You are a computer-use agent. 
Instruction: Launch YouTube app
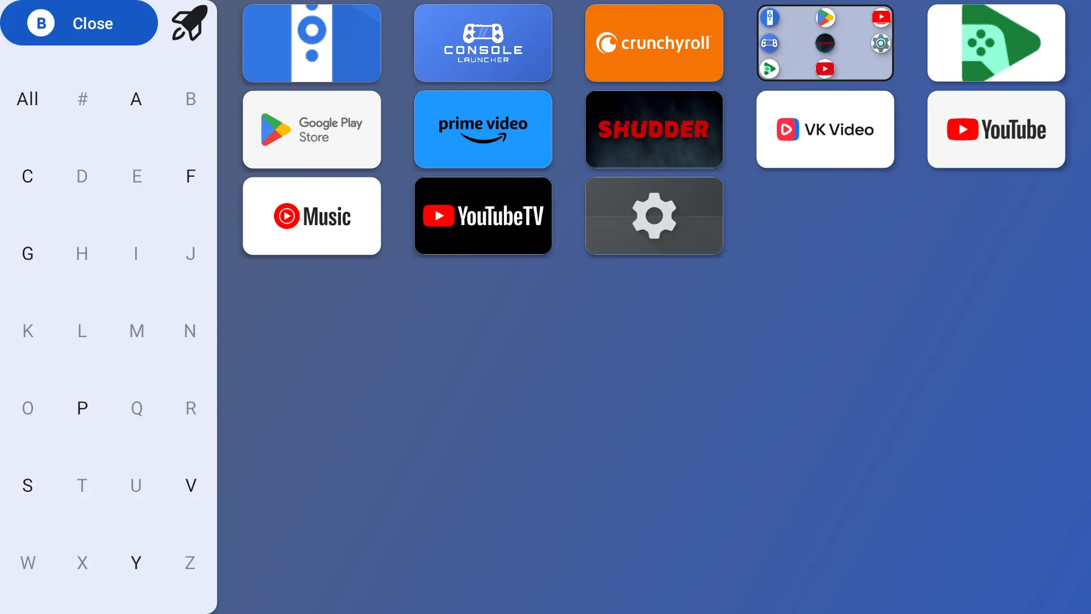tap(996, 129)
